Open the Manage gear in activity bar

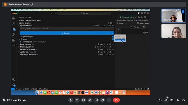point(14,85)
